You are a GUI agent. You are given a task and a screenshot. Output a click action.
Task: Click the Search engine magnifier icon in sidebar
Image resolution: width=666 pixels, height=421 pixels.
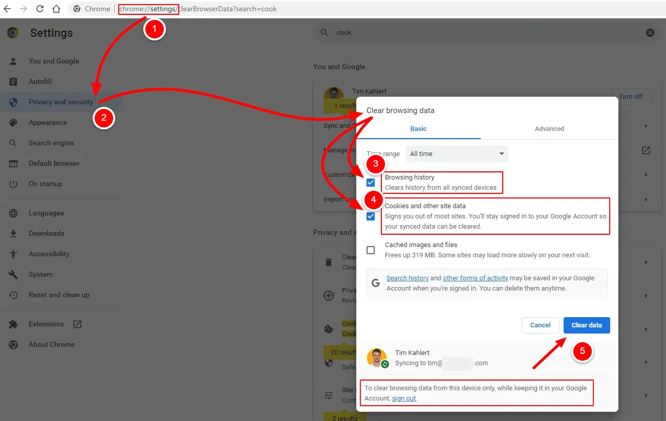13,143
